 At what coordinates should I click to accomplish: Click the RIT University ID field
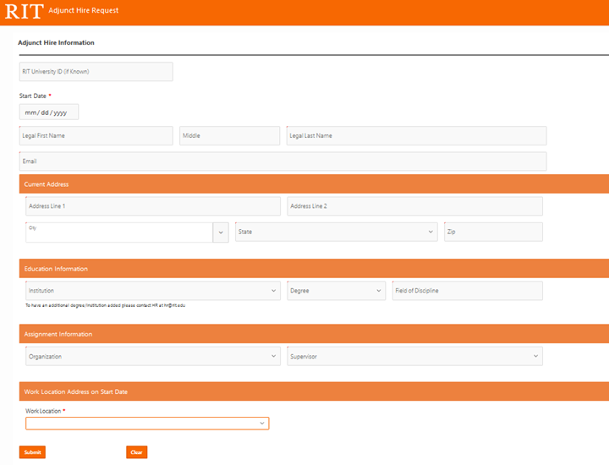click(96, 72)
